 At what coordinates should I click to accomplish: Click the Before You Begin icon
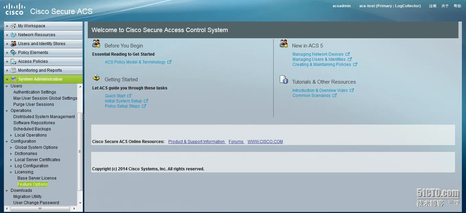click(x=96, y=44)
